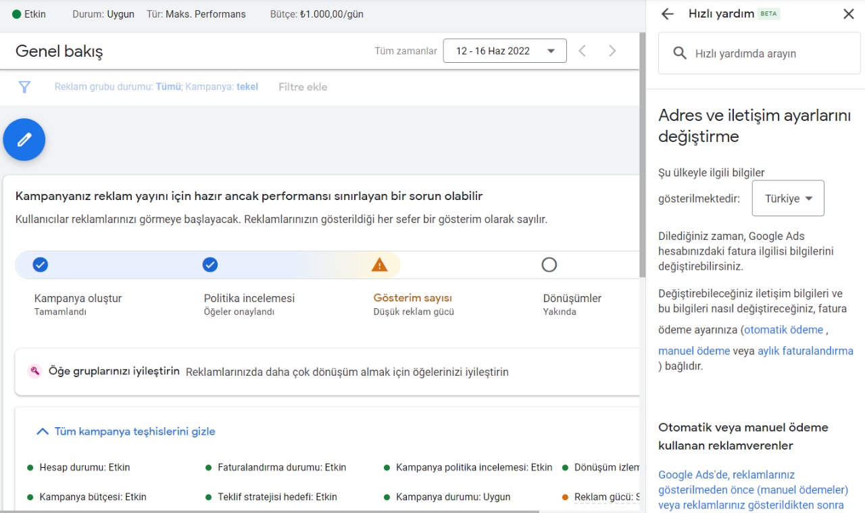This screenshot has height=513, width=865.
Task: Click the Politika incelemesi checkmark icon
Action: pyautogui.click(x=210, y=264)
